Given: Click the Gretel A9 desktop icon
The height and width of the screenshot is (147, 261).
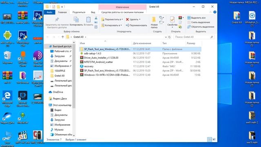Looking at the screenshot, I should pyautogui.click(x=237, y=18).
